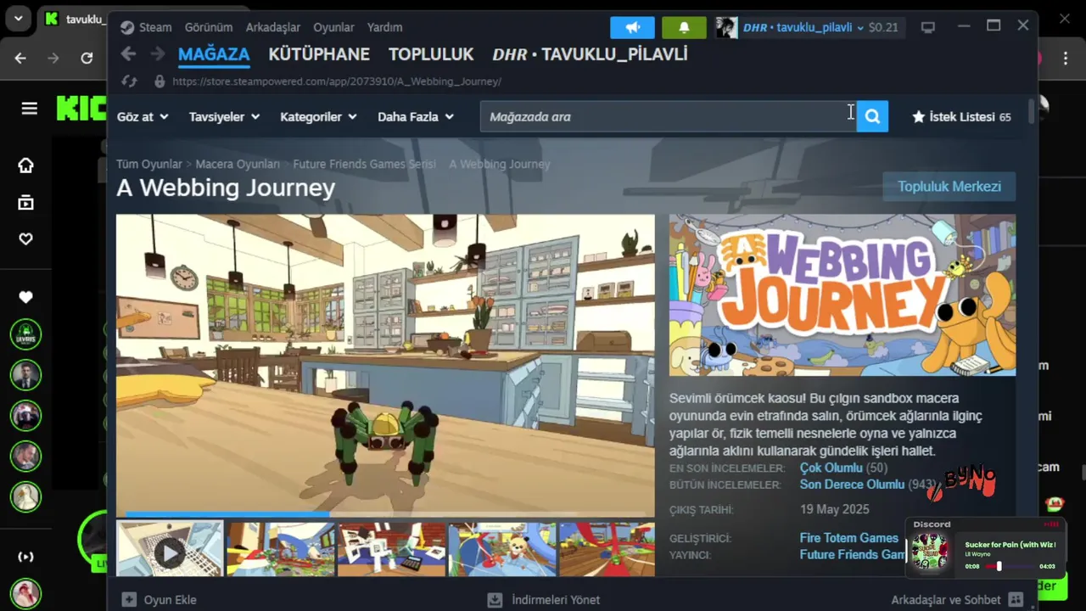Click the Steam logo in menu bar

coord(127,27)
